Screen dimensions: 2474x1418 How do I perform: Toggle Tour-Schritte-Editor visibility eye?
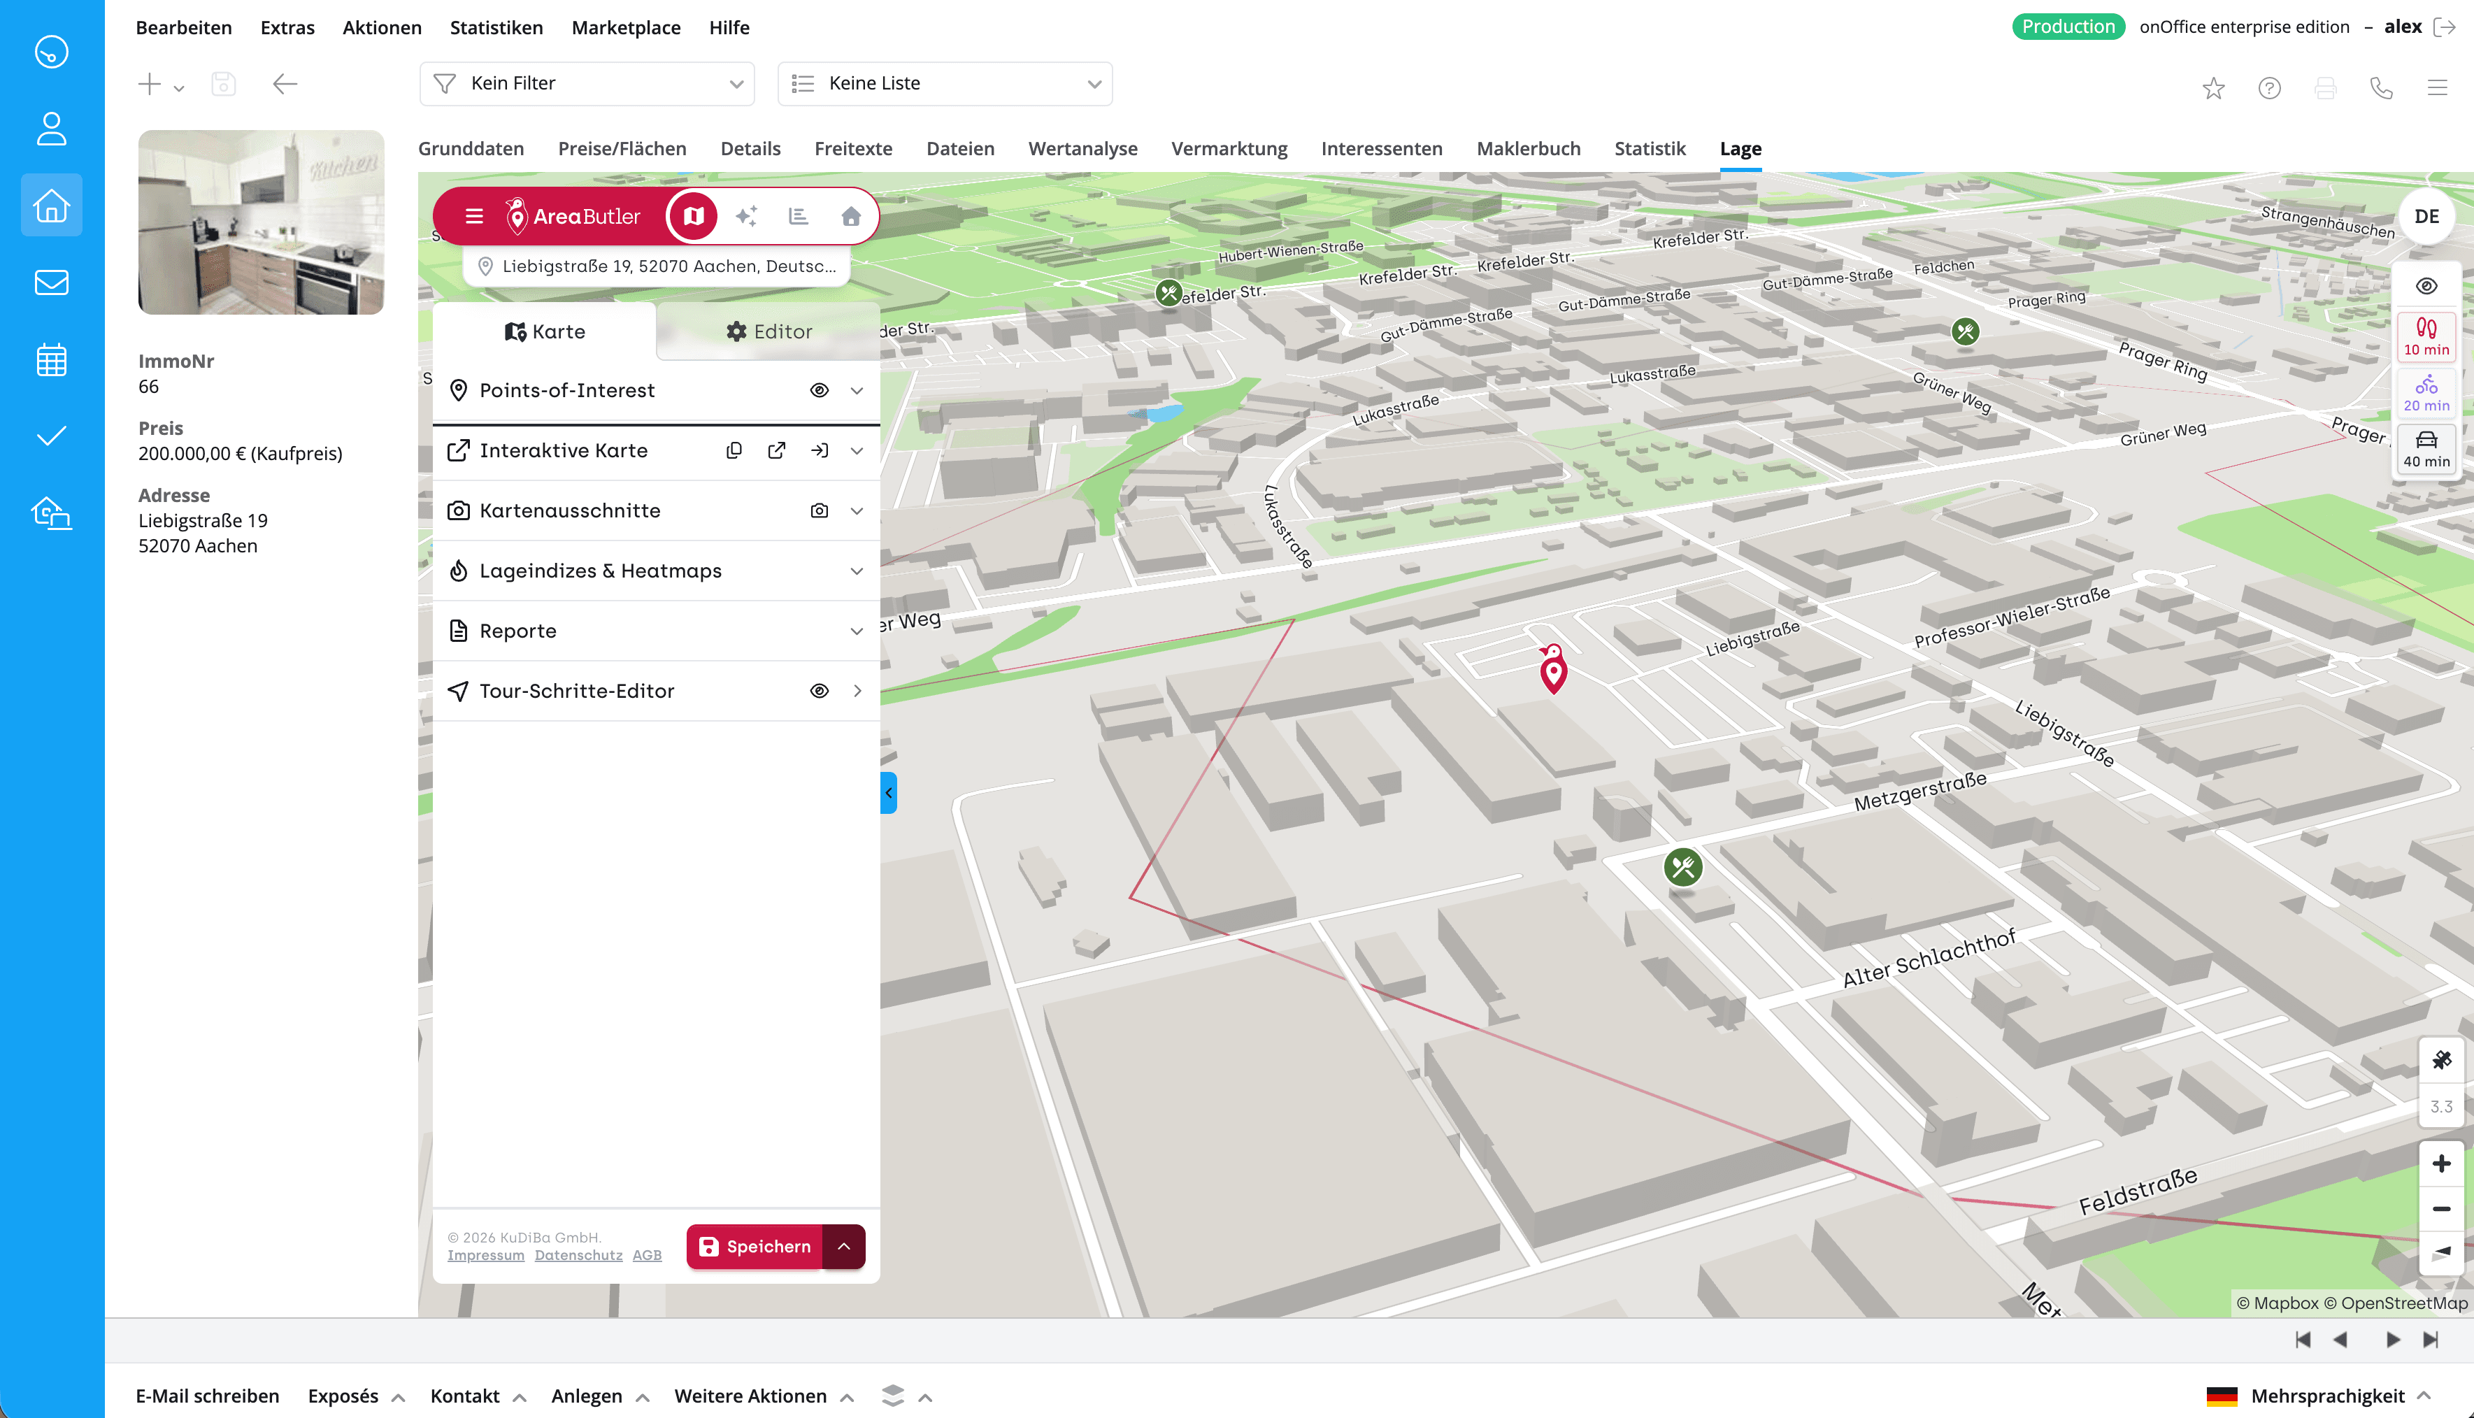[820, 692]
